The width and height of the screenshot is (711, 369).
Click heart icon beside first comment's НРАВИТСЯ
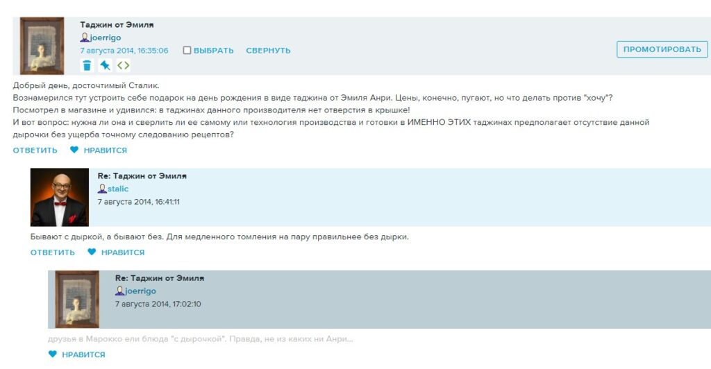click(74, 150)
